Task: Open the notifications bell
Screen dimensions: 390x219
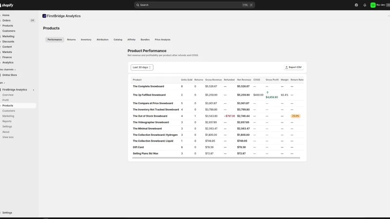Action: click(365, 5)
